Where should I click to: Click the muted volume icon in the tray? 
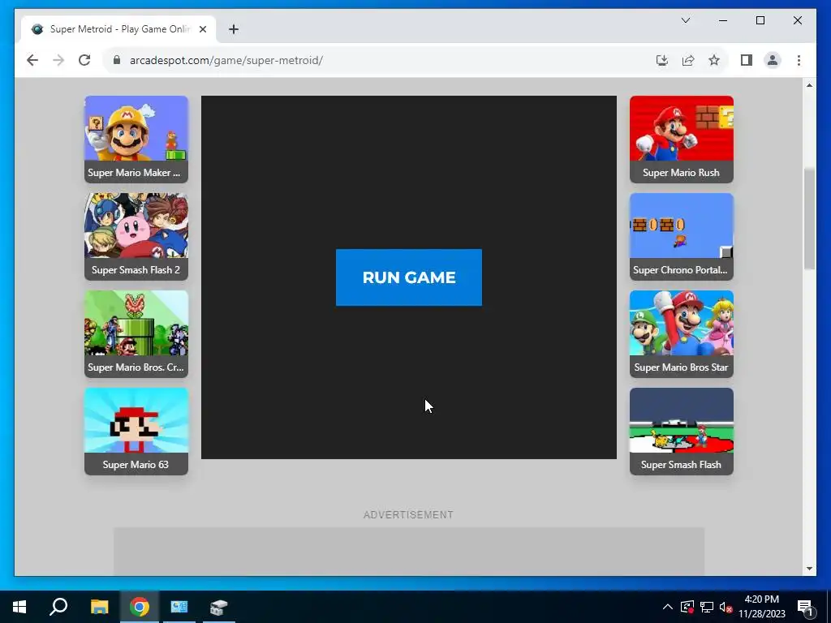(x=726, y=607)
